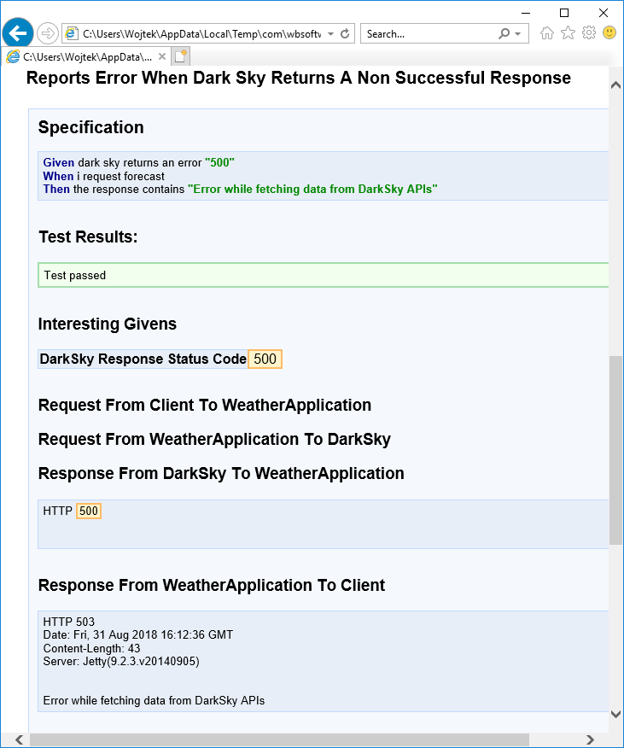Open Tools via the gear icon
Viewport: 624px width, 748px height.
tap(589, 33)
